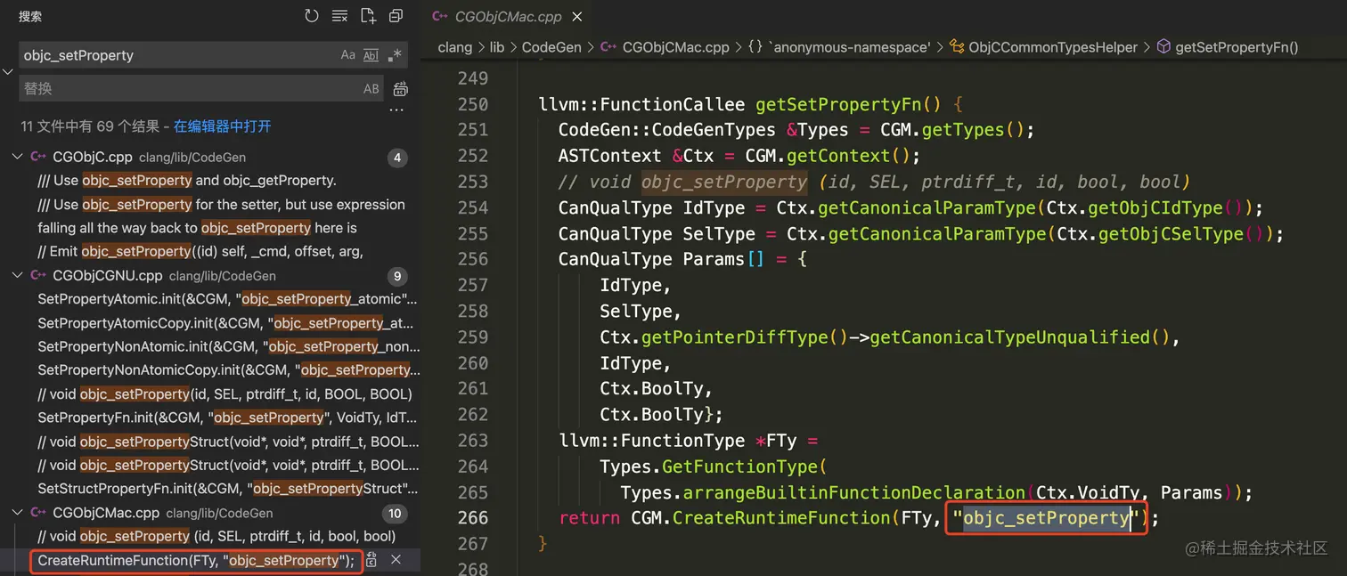Toggle match case (Aa) option
The height and width of the screenshot is (576, 1347).
348,55
